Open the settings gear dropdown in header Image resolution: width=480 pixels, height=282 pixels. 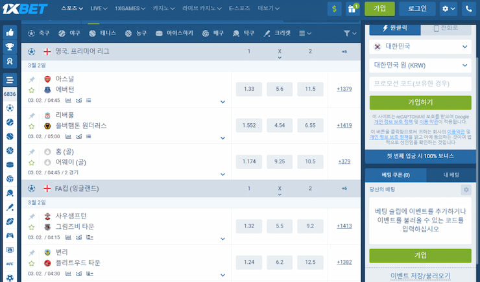tap(448, 9)
